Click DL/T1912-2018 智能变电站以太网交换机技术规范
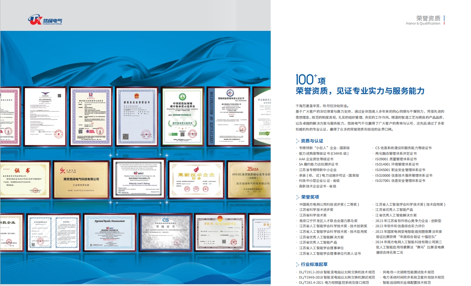 point(337,272)
